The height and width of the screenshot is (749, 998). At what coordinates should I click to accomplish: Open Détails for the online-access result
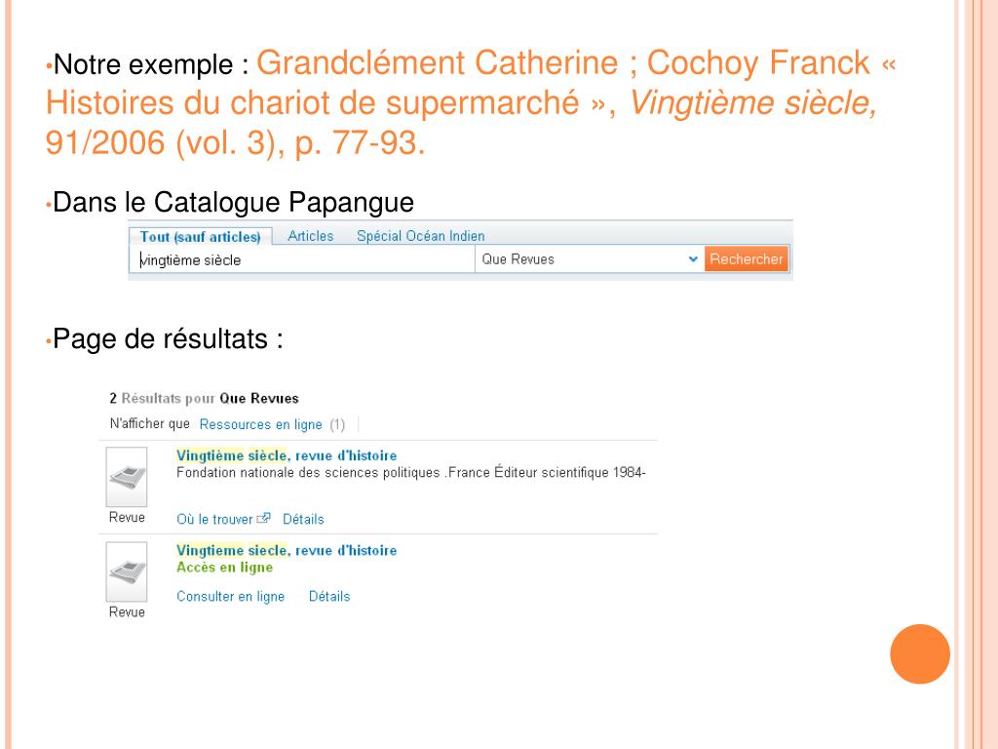click(x=329, y=597)
